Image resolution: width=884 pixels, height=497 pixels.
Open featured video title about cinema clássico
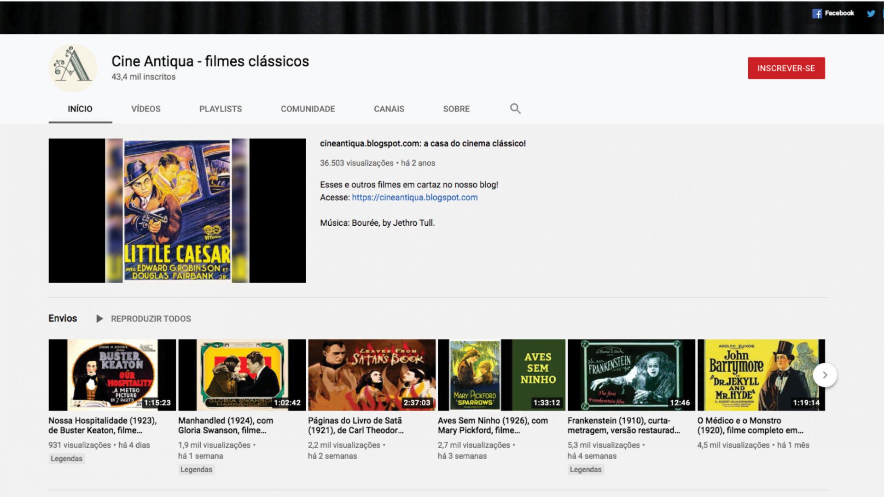[x=423, y=143]
